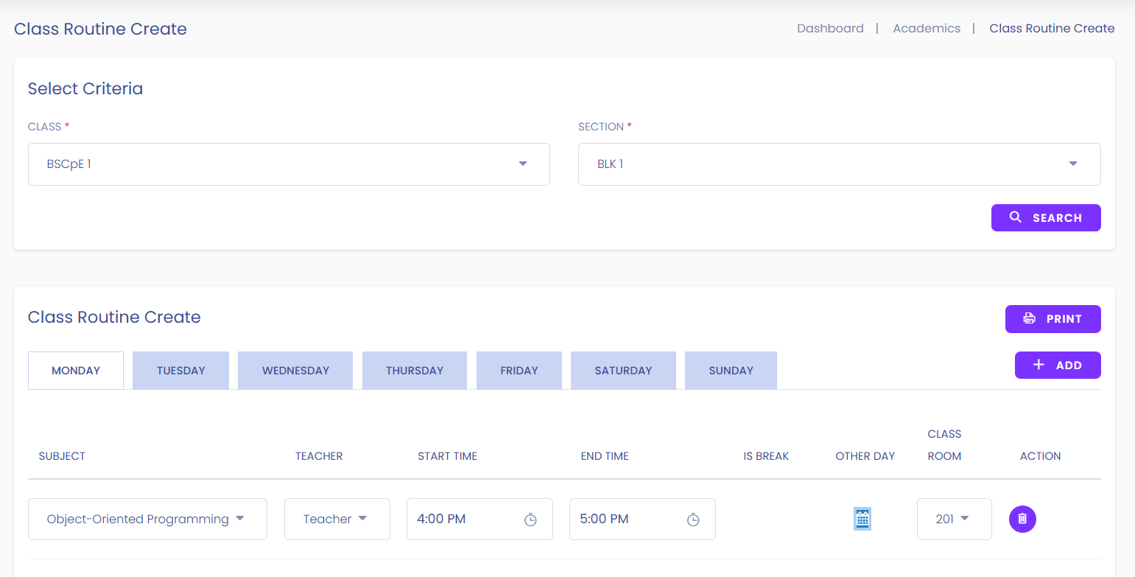The width and height of the screenshot is (1135, 577).
Task: Click the Start Time field showing 4:00 PM
Action: click(x=479, y=519)
